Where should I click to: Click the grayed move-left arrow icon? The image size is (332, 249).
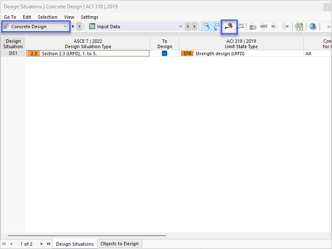274,27
